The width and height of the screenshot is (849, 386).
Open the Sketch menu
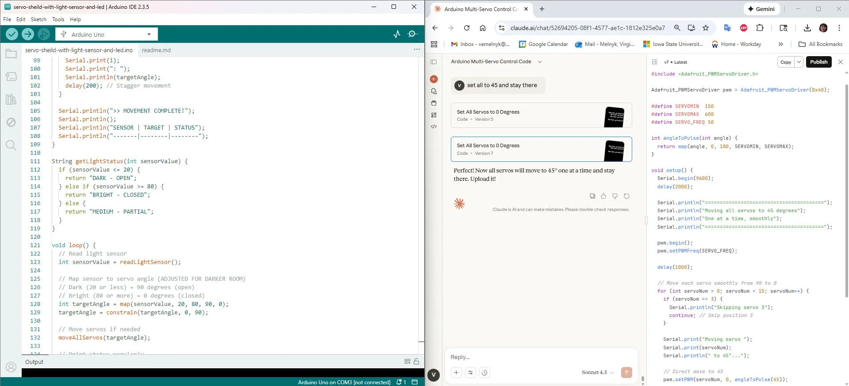(x=38, y=19)
